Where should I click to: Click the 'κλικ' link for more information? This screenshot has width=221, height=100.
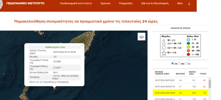(37, 82)
